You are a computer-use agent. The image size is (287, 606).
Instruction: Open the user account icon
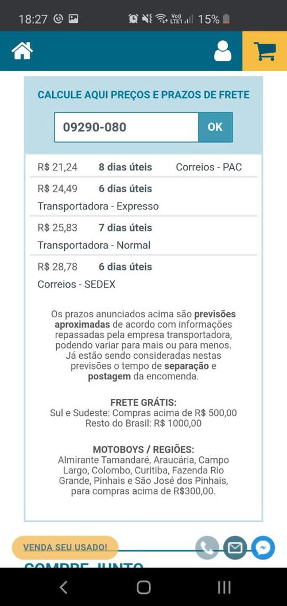223,51
